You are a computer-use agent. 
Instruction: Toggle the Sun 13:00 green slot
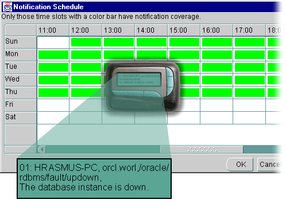[x=119, y=42]
